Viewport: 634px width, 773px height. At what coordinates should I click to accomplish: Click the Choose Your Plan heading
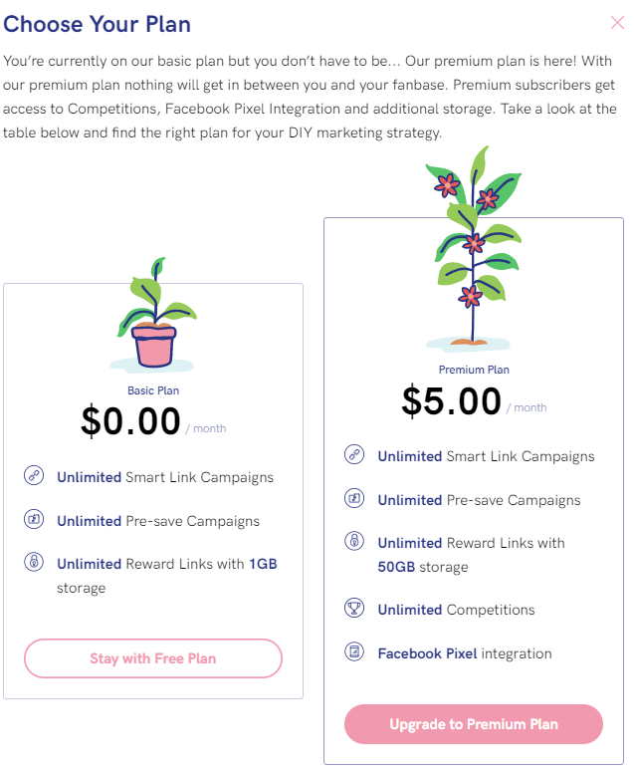98,24
